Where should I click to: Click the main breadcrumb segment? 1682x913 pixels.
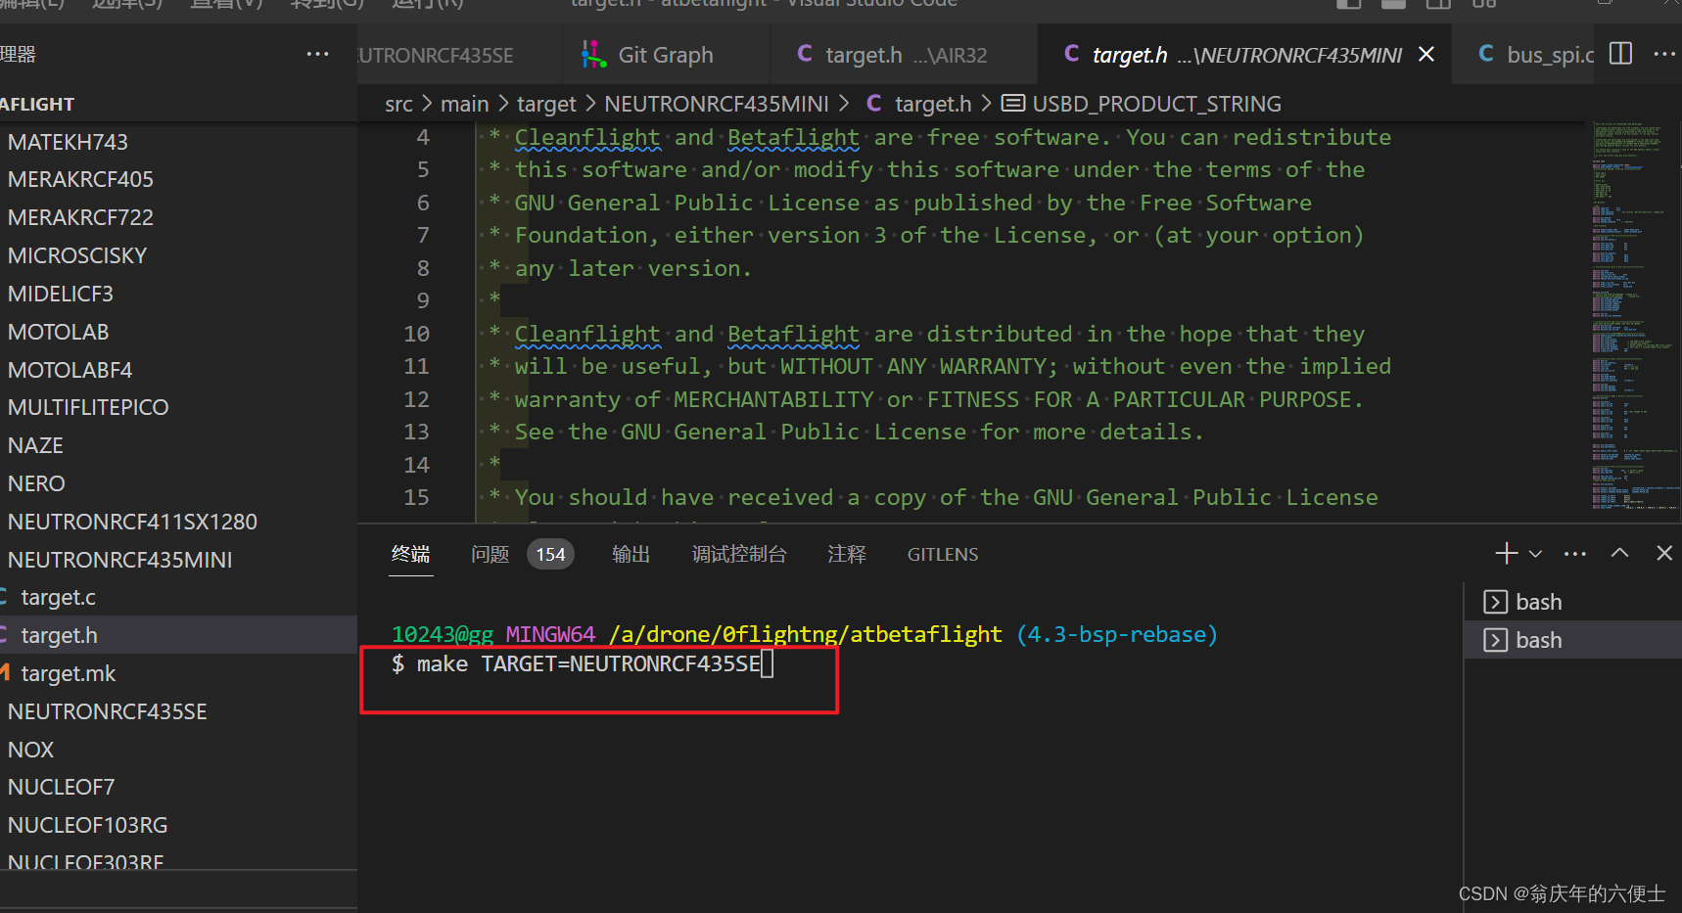(x=464, y=104)
